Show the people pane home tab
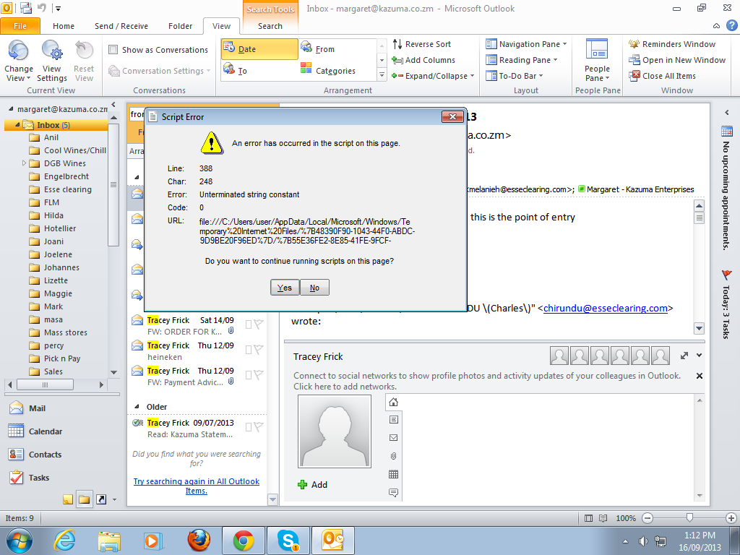Screen dimensions: 740x555 [x=393, y=402]
